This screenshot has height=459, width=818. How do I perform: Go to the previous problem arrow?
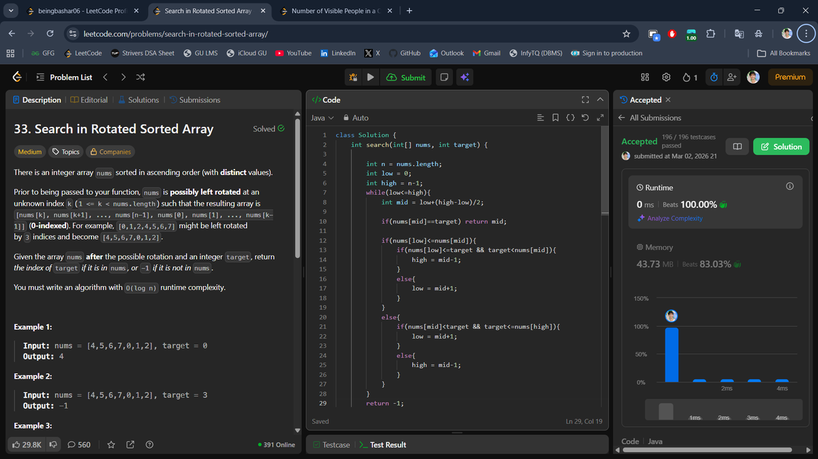click(x=105, y=77)
